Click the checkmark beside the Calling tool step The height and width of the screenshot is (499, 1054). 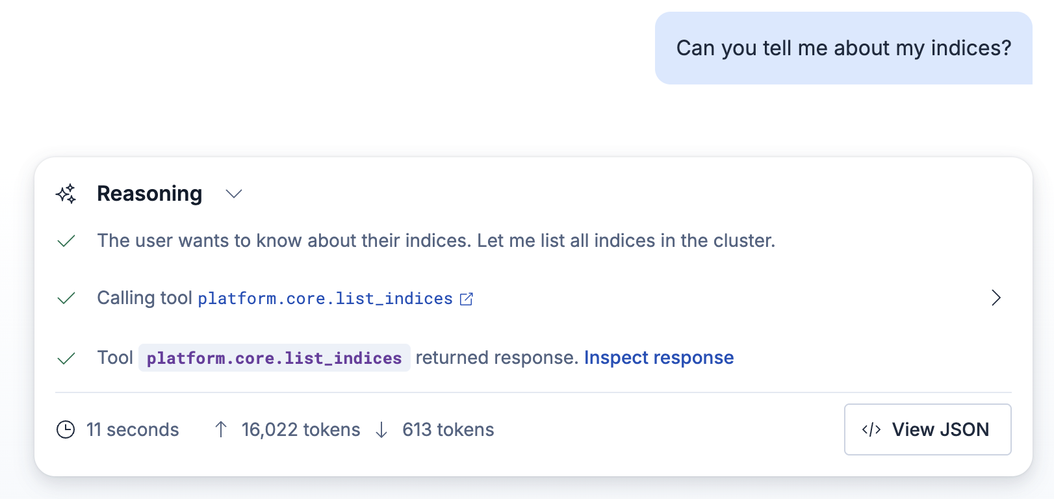pos(66,298)
